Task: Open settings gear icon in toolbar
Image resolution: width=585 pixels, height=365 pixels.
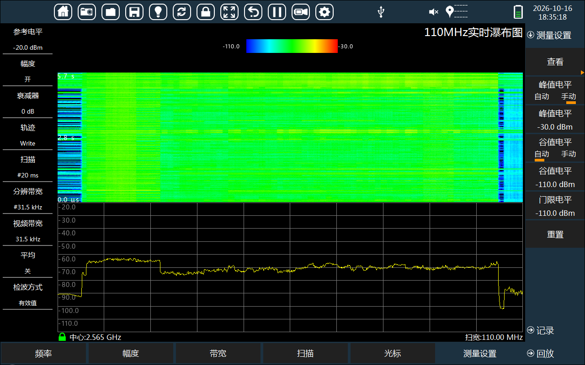Action: point(324,12)
